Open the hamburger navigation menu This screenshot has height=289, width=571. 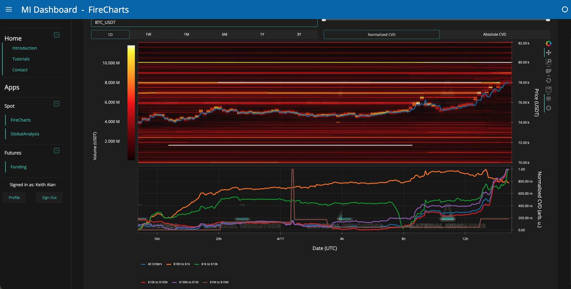click(10, 10)
